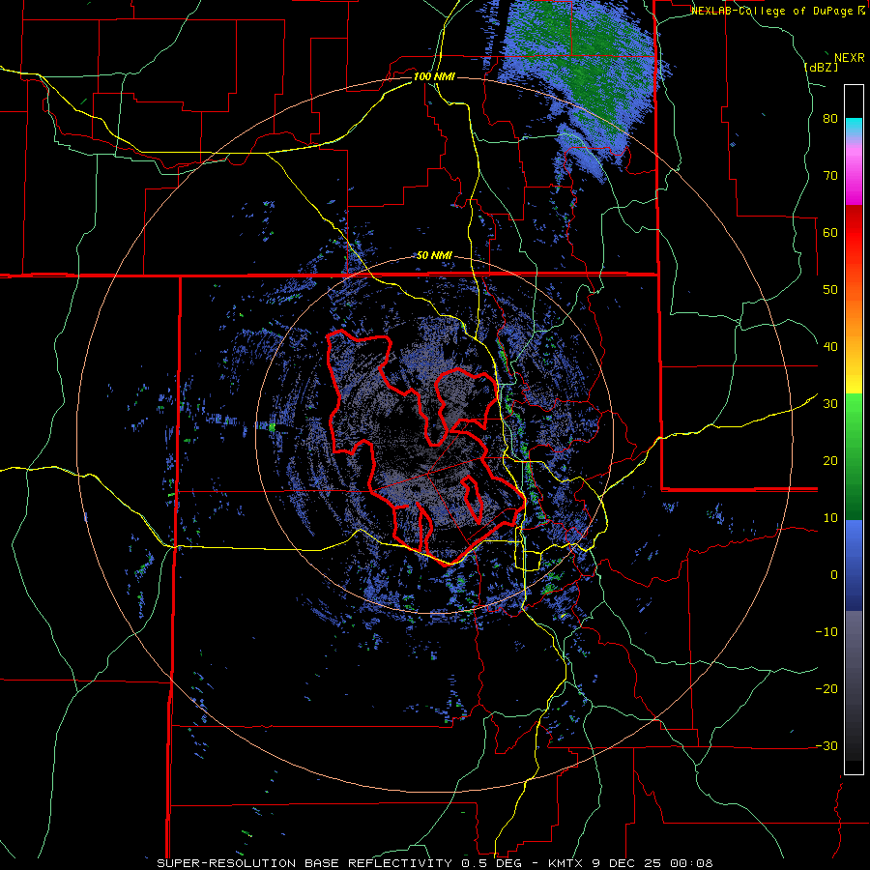
Task: Click the 50 NMI range ring label
Action: (434, 256)
